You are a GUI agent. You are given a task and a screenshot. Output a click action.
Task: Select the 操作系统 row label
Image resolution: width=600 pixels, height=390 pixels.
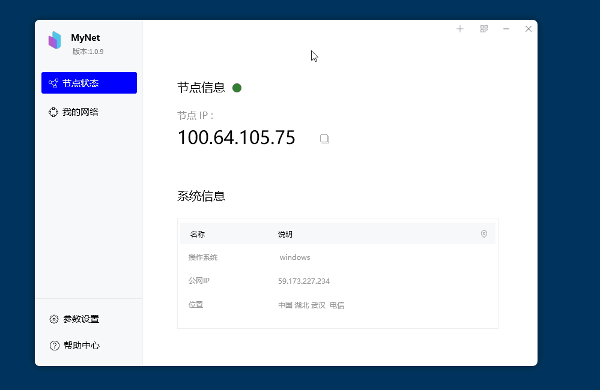[203, 257]
